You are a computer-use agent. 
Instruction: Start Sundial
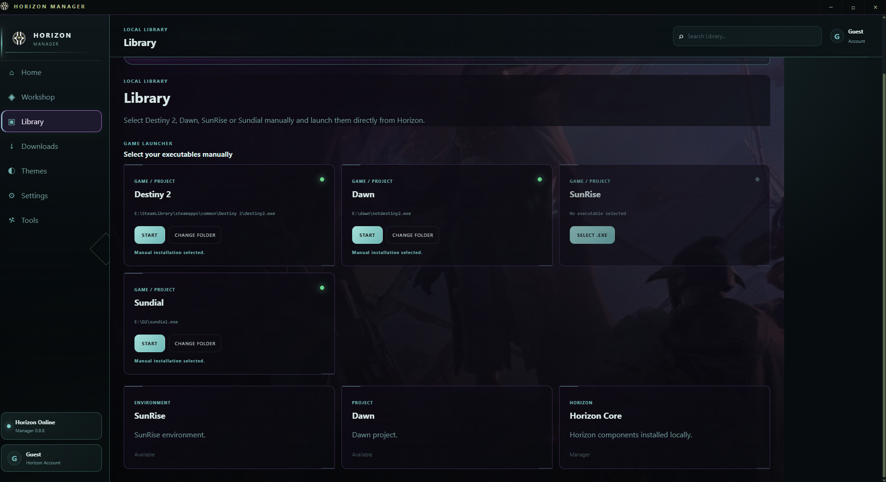click(x=150, y=343)
